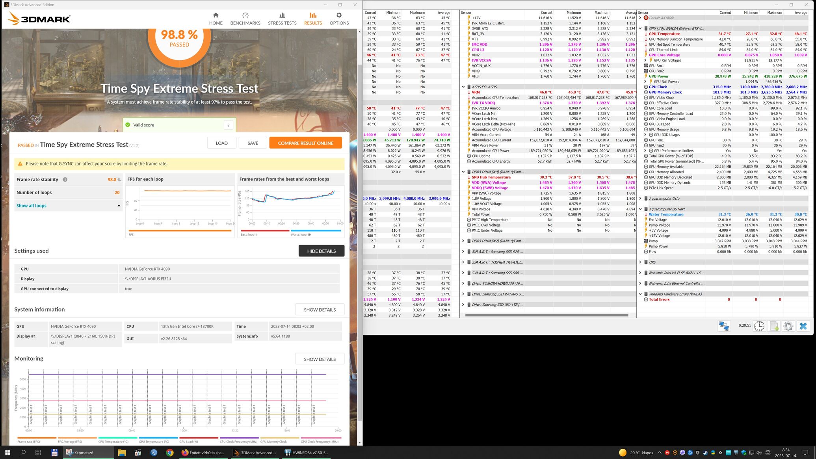Toggle the GPU Load (%) legend color bar
816x459 pixels.
click(x=199, y=437)
